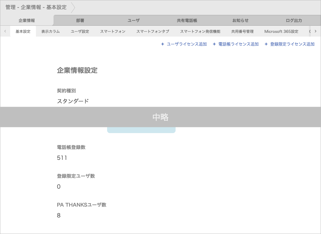Viewport: 321px width, 234px height.
Task: Click the 契約種別 label
Action: 66,91
